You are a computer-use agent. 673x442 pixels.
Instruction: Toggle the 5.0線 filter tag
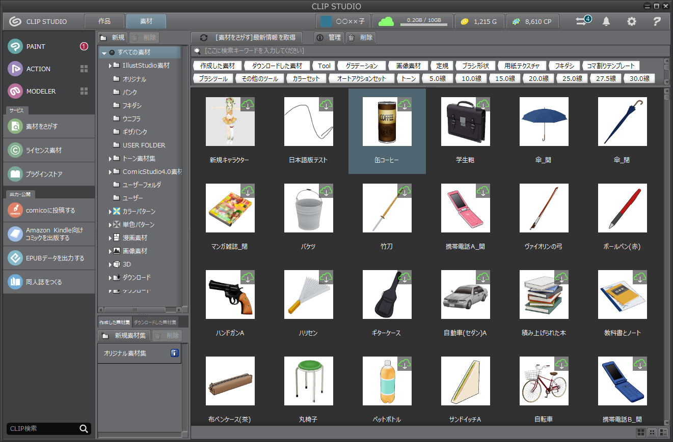pyautogui.click(x=437, y=78)
